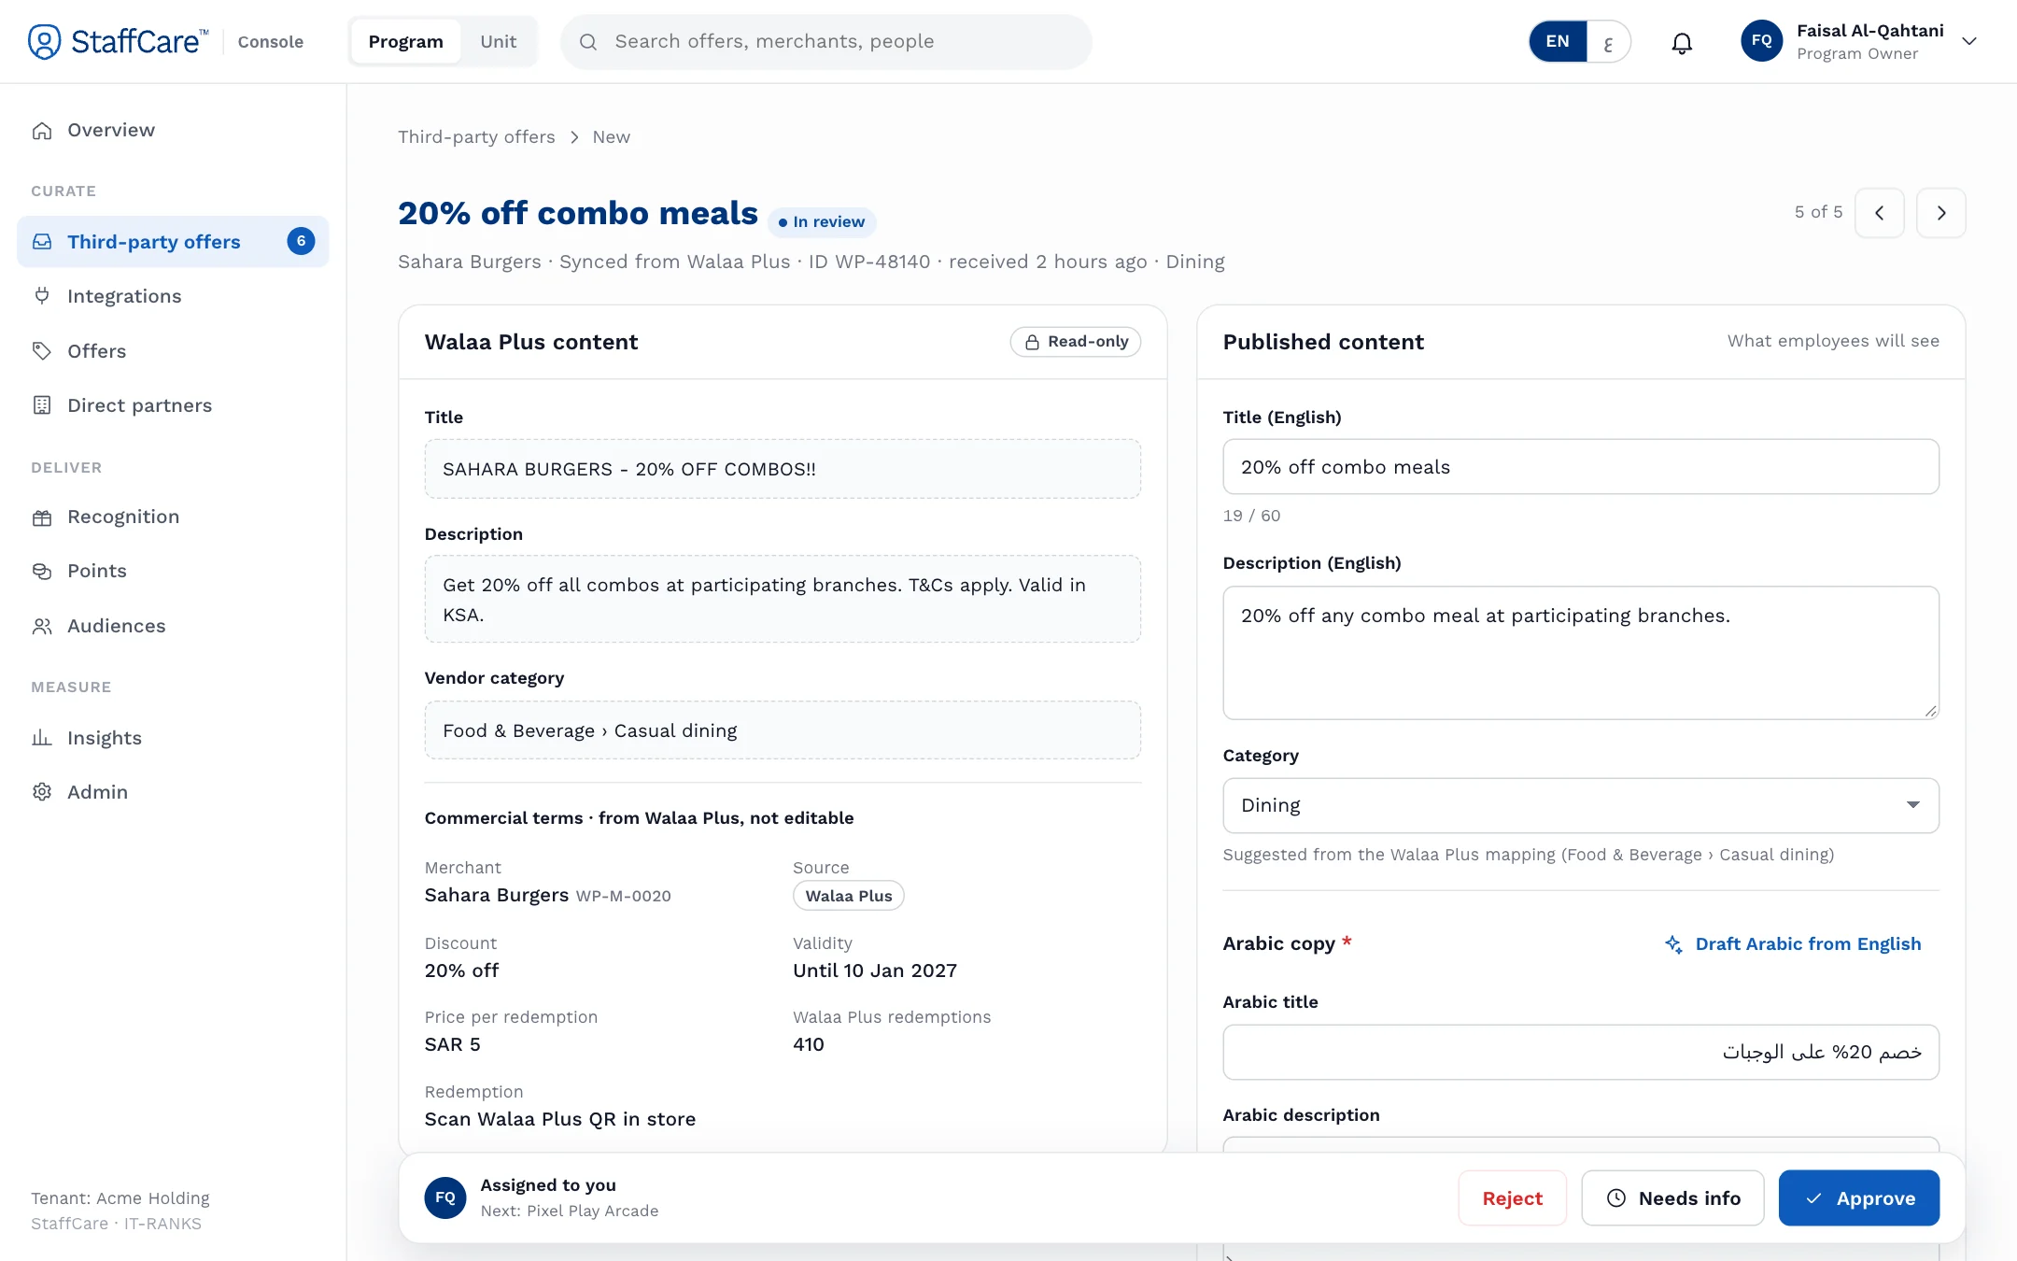Focus the search offers box

(x=826, y=42)
